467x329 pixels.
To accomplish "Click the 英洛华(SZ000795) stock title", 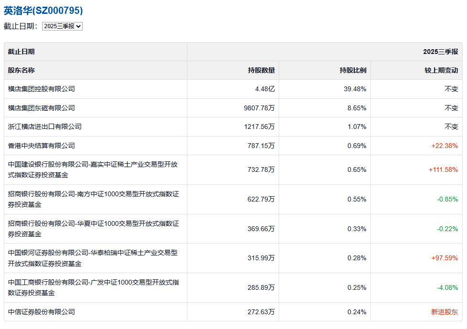I will pos(43,11).
